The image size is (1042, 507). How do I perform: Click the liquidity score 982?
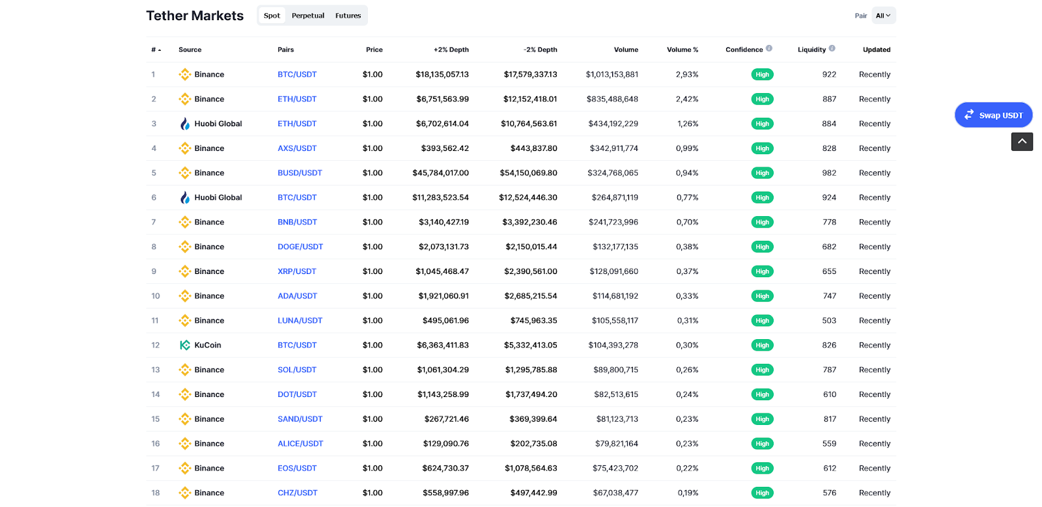[x=829, y=173]
